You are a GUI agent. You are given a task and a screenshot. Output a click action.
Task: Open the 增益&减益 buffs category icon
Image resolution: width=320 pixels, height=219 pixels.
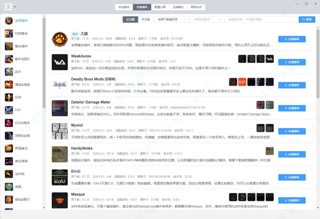coord(9,85)
